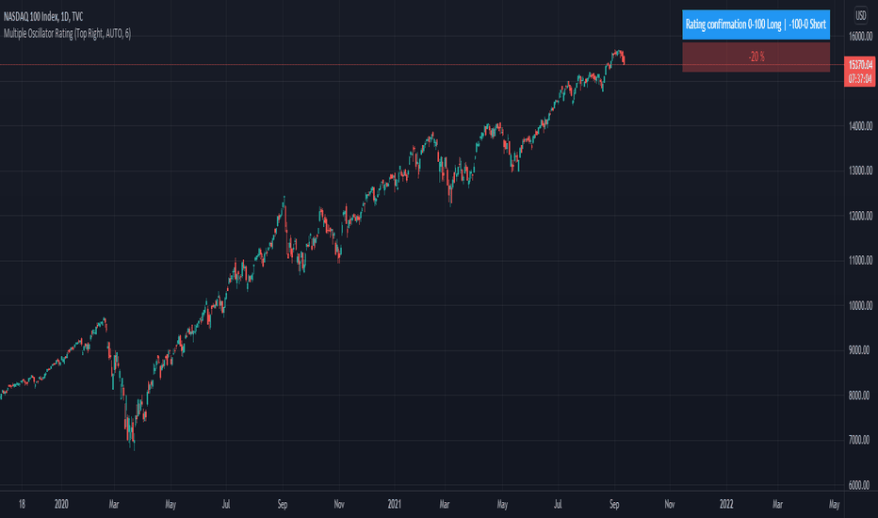Click the USD currency button
The width and height of the screenshot is (878, 518).
tap(861, 15)
